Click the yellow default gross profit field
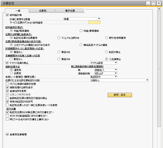Viewport: 163px width, 148px height. [94, 22]
